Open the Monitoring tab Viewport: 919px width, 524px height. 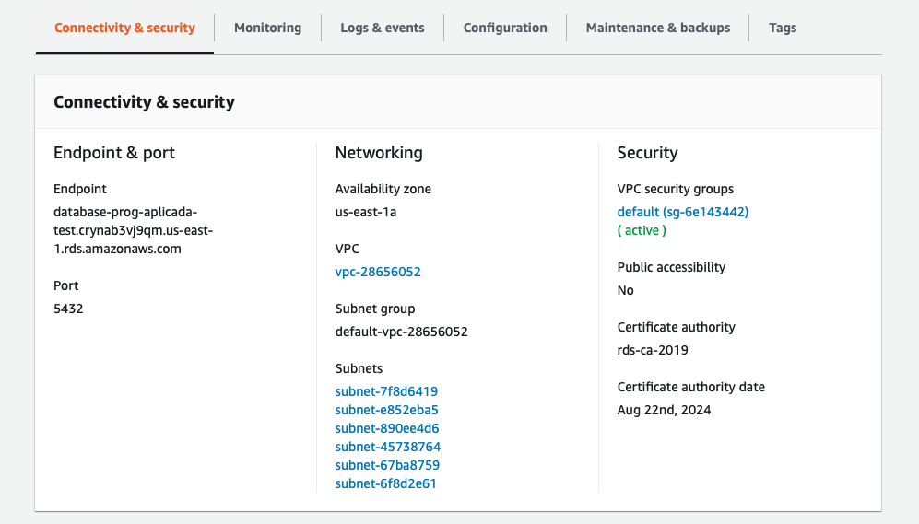(x=267, y=28)
